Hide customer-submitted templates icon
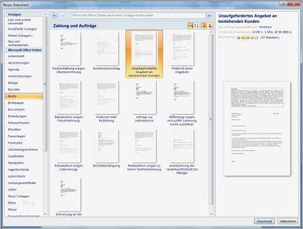 point(210,26)
